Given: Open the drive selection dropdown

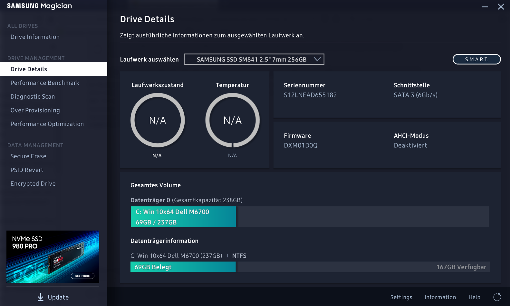Looking at the screenshot, I should [254, 59].
